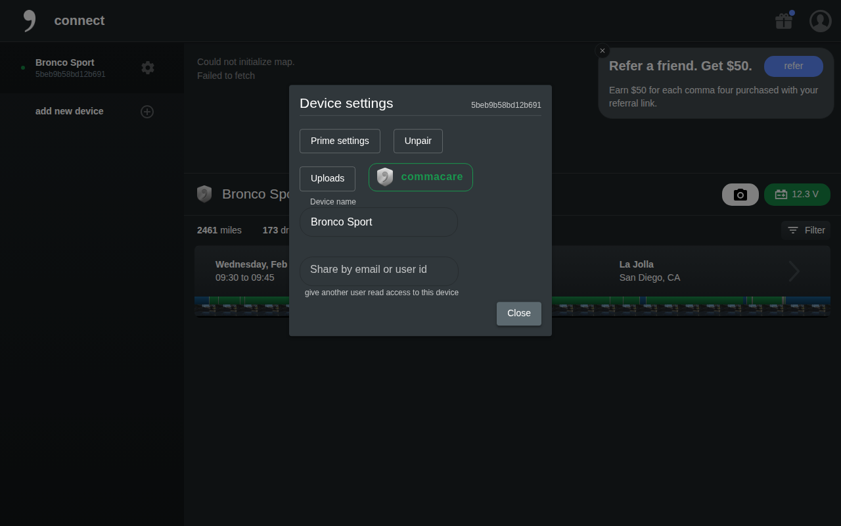Focus the Share by email or user id field
Viewport: 841px width, 526px height.
tap(379, 270)
